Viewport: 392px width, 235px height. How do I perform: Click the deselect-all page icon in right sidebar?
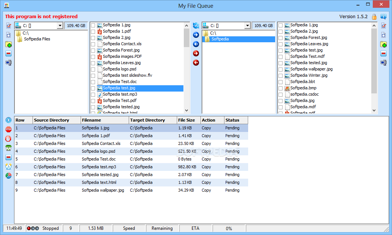[383, 35]
